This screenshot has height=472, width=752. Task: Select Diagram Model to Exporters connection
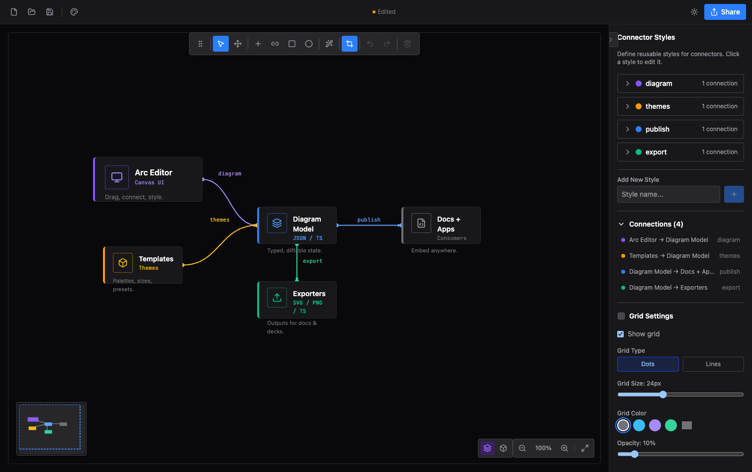pyautogui.click(x=680, y=288)
